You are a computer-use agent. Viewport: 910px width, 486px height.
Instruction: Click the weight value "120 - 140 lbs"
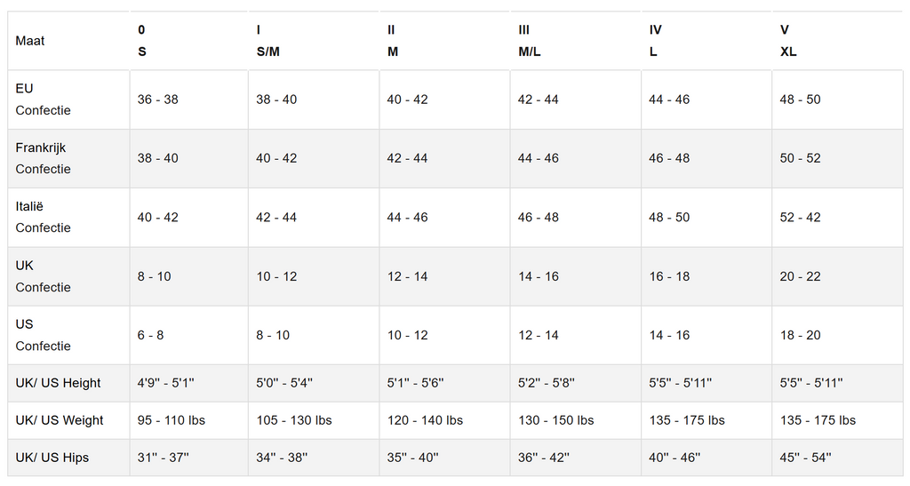pyautogui.click(x=425, y=420)
